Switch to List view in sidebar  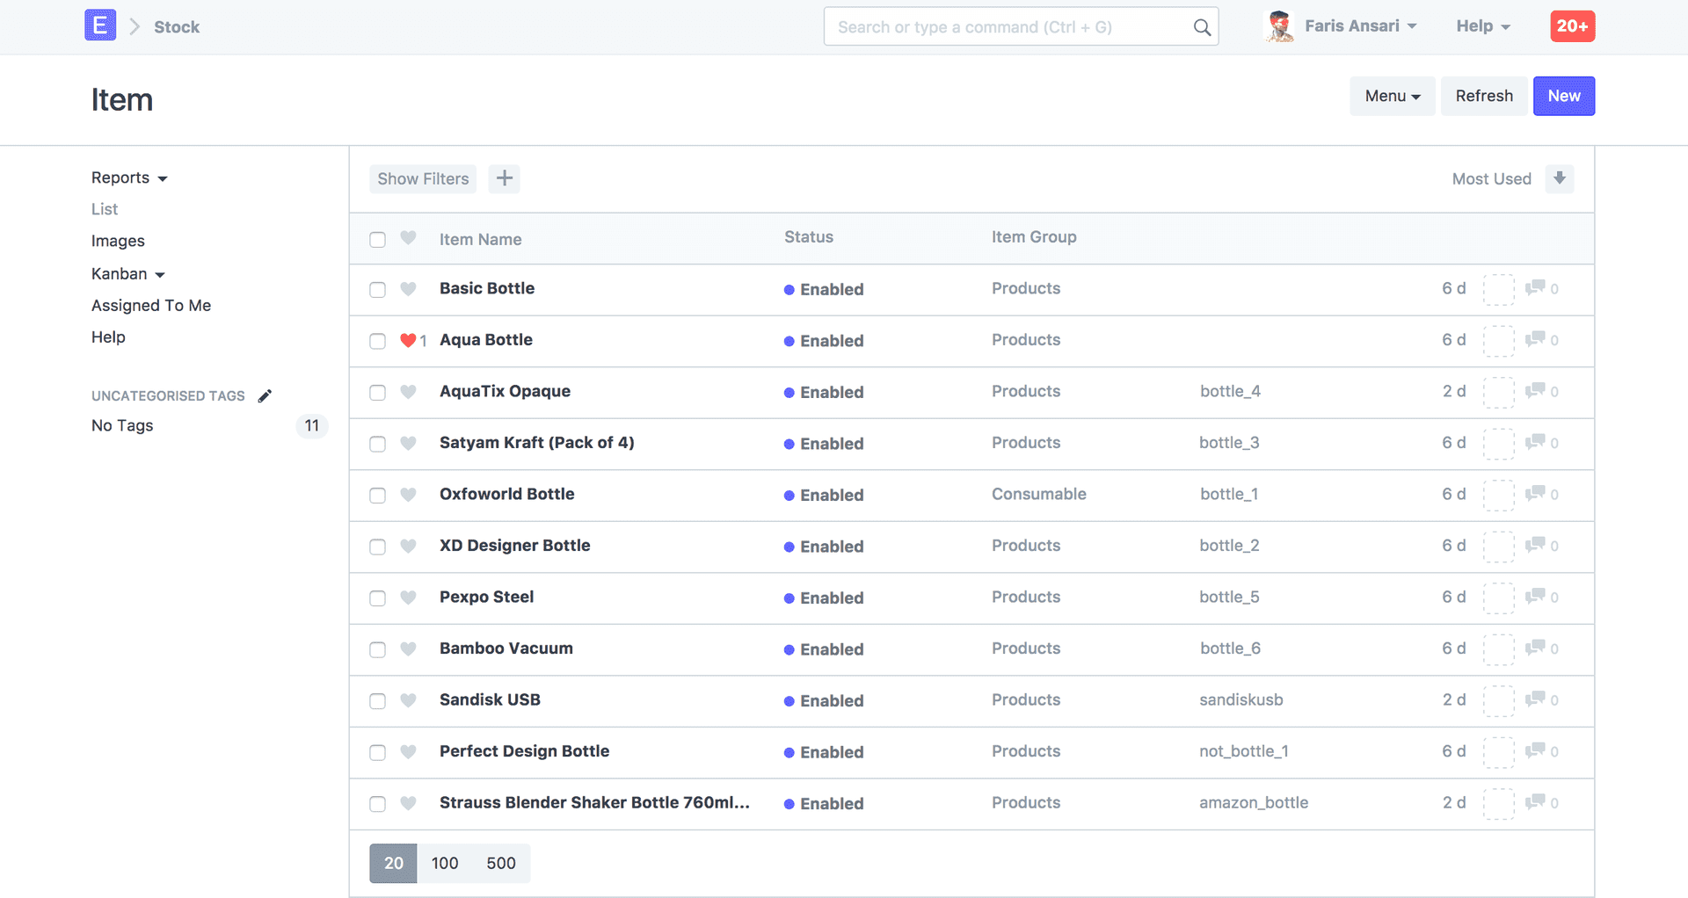click(x=105, y=209)
